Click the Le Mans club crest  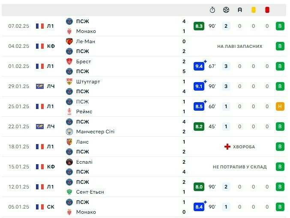[69, 41]
